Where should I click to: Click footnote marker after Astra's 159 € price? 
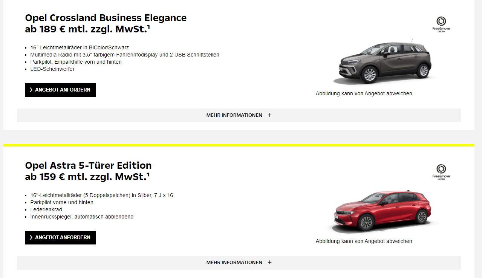point(148,174)
